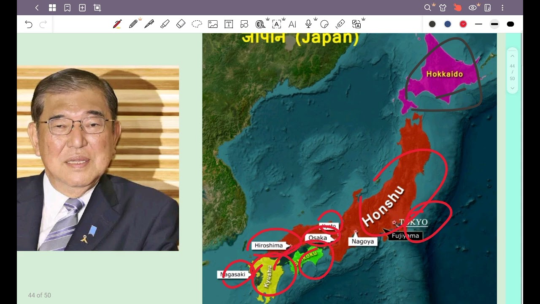Click the Hokkaido label on the map

(445, 74)
